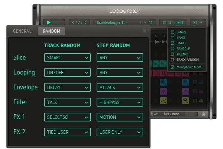Open the Brandenburger Tor preset name
The image size is (223, 149).
111,23
